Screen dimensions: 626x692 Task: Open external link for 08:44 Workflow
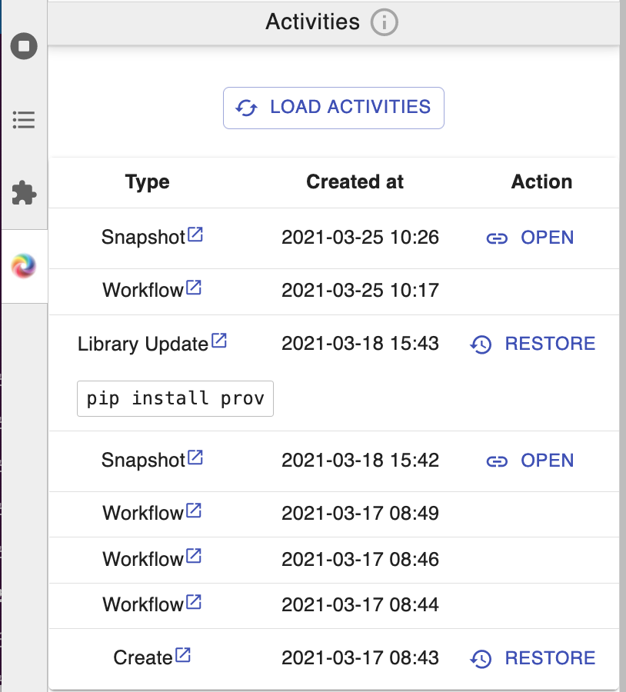point(194,602)
